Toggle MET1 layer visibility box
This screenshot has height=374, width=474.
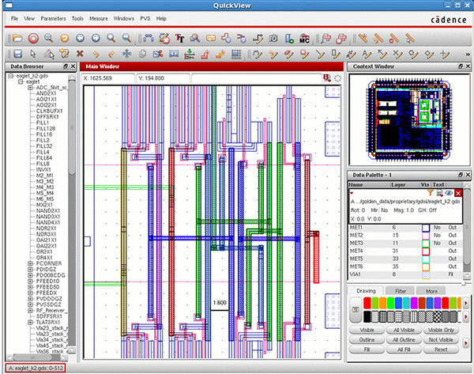[426, 228]
